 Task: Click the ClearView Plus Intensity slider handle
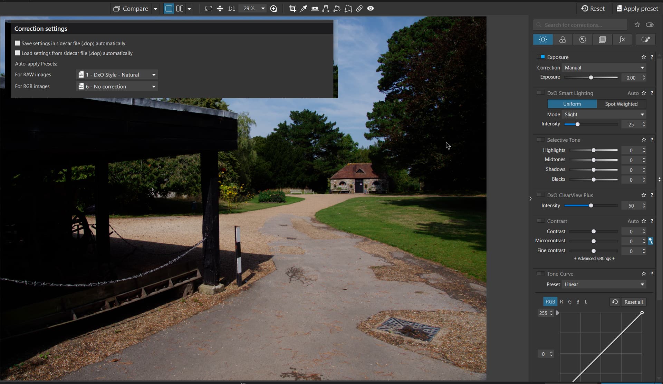[x=591, y=206]
